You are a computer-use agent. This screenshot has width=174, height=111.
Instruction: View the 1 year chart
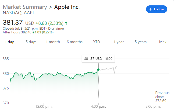click(x=118, y=42)
